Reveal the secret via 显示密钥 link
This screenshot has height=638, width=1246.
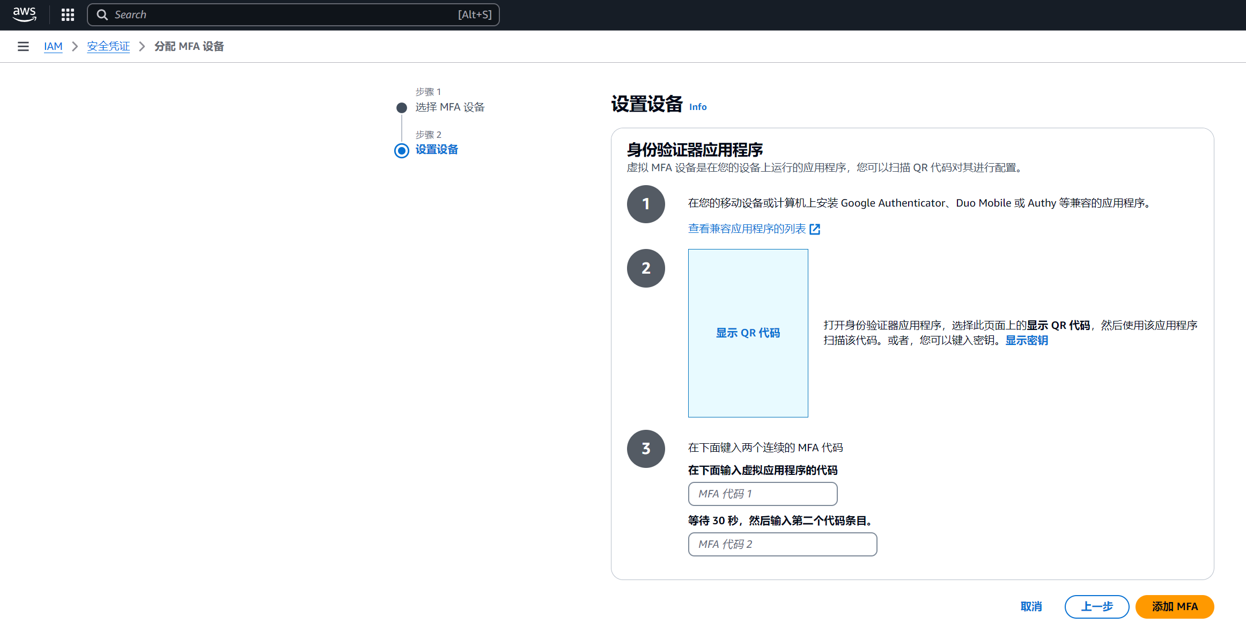(x=1026, y=340)
